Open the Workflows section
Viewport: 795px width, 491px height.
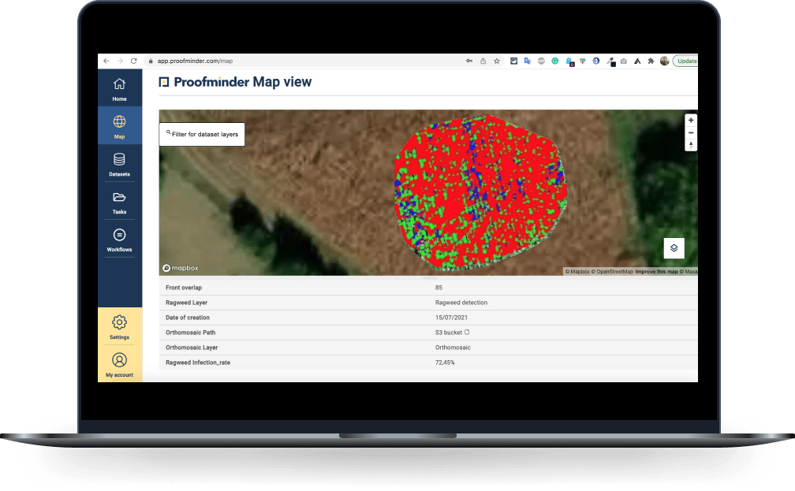[x=120, y=239]
